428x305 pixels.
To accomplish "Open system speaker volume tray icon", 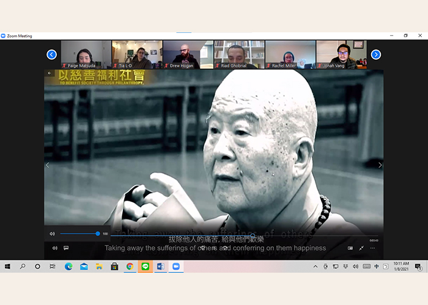I will tap(355, 267).
